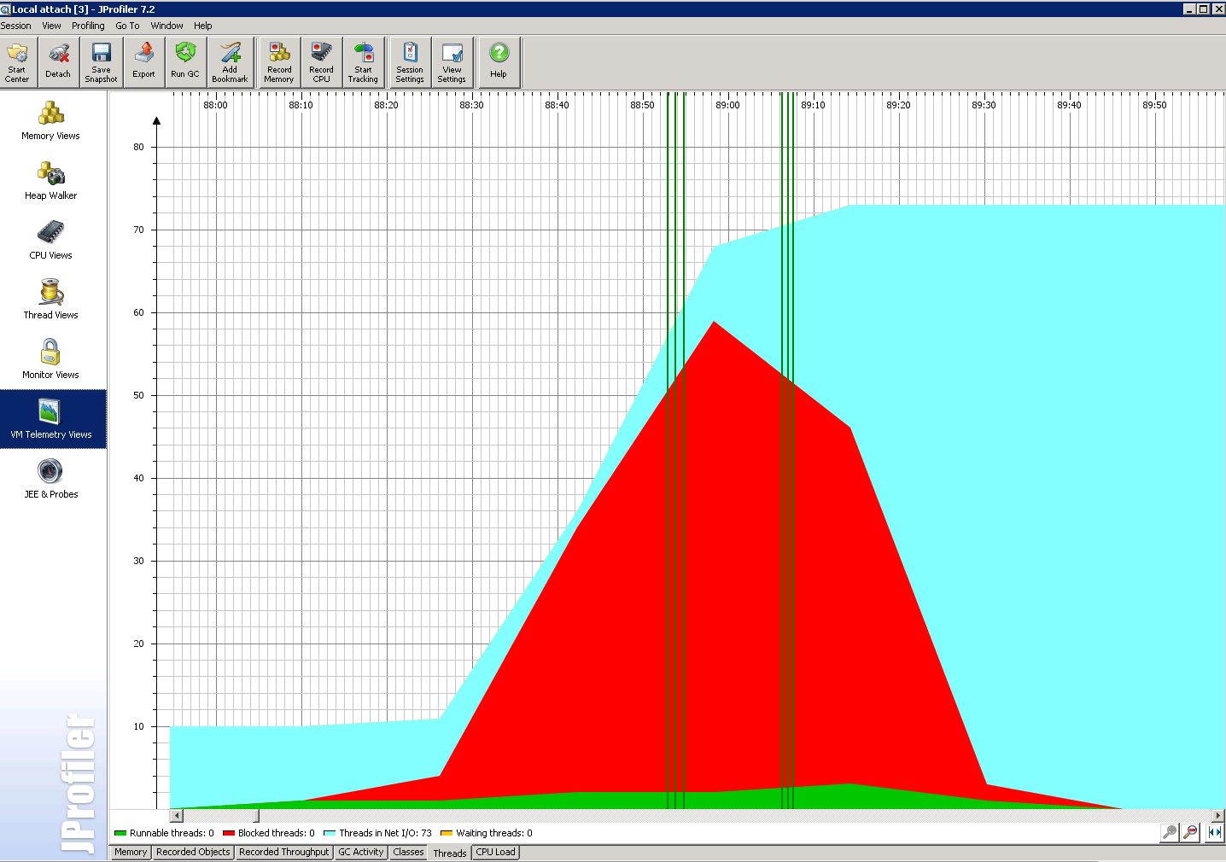Viewport: 1226px width, 862px height.
Task: Click 'Blocked threads: 0' legend text
Action: (277, 833)
